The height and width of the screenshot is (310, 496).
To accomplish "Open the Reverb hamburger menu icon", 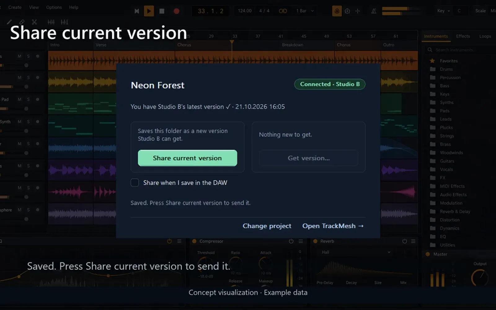I will 413,241.
